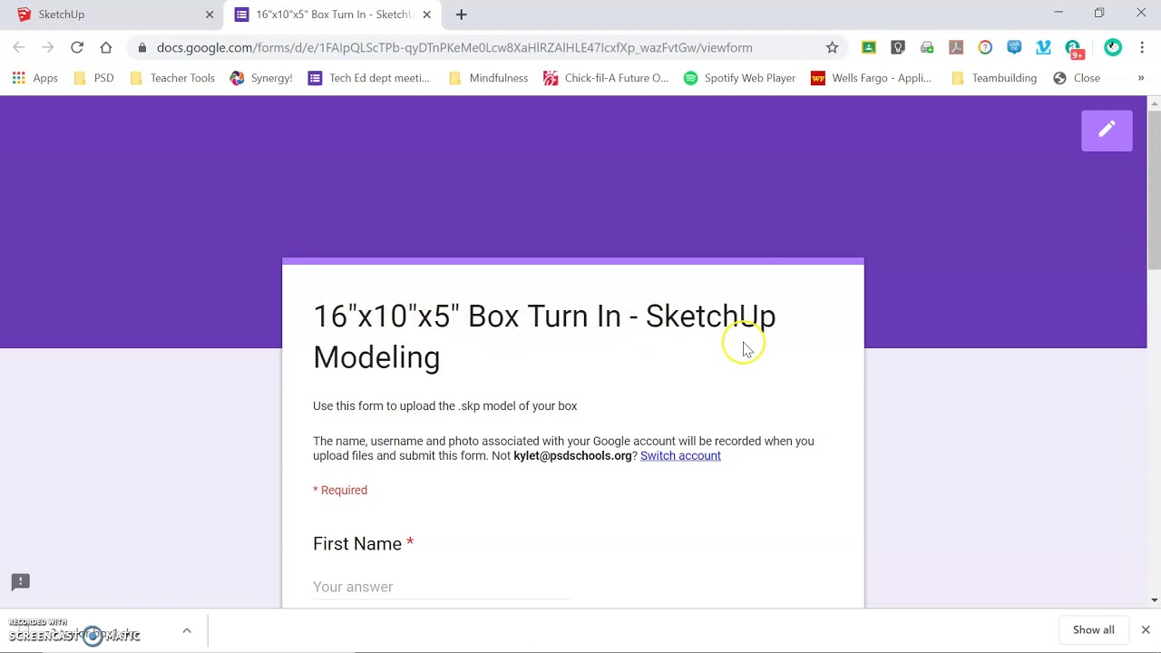The width and height of the screenshot is (1161, 653).
Task: Expand the hidden bookmarks chevron
Action: click(x=1140, y=78)
